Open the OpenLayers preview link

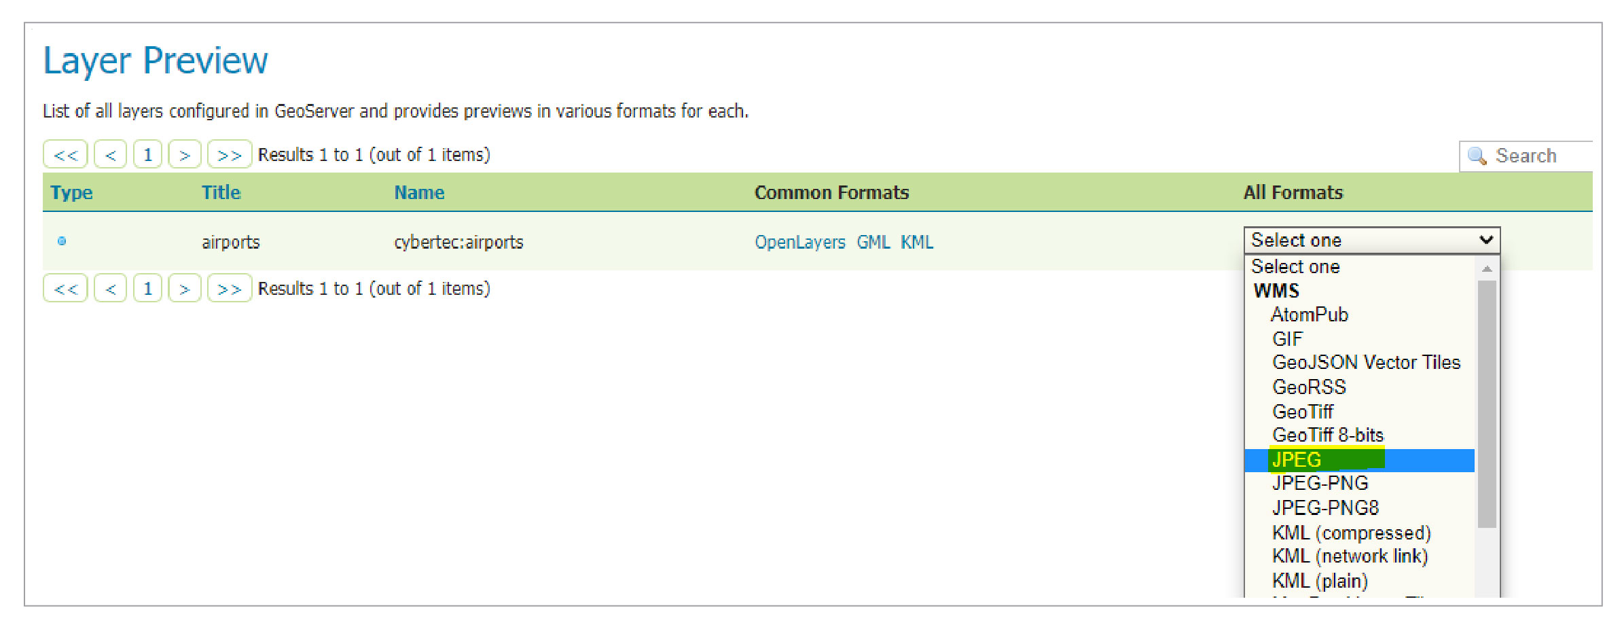[x=799, y=243]
